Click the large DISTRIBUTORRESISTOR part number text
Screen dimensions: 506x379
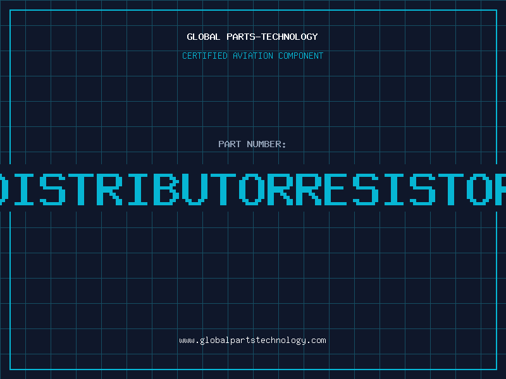253,189
